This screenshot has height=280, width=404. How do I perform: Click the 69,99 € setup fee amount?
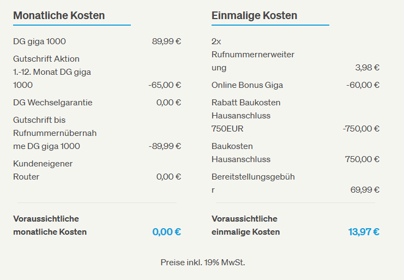click(x=365, y=190)
